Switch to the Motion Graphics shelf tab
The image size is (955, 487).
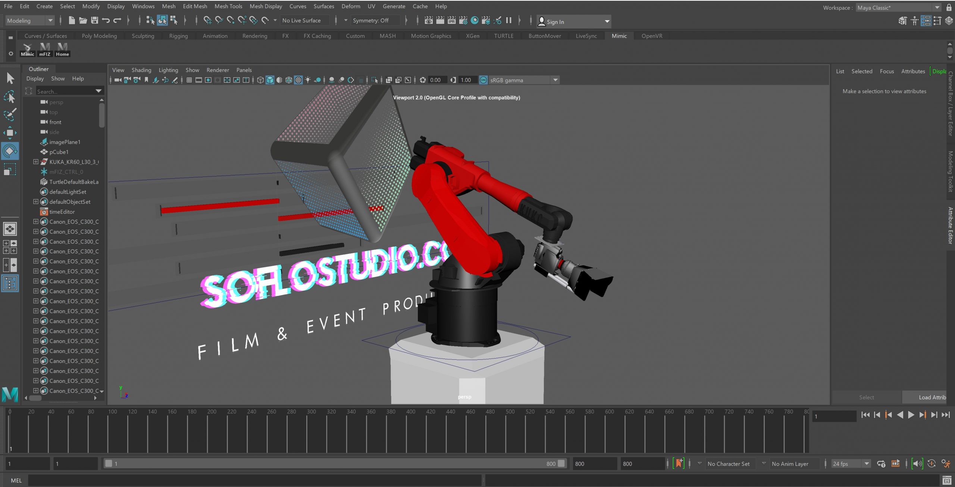click(x=431, y=36)
